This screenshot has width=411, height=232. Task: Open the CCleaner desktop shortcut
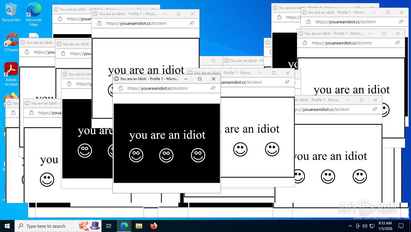click(11, 42)
